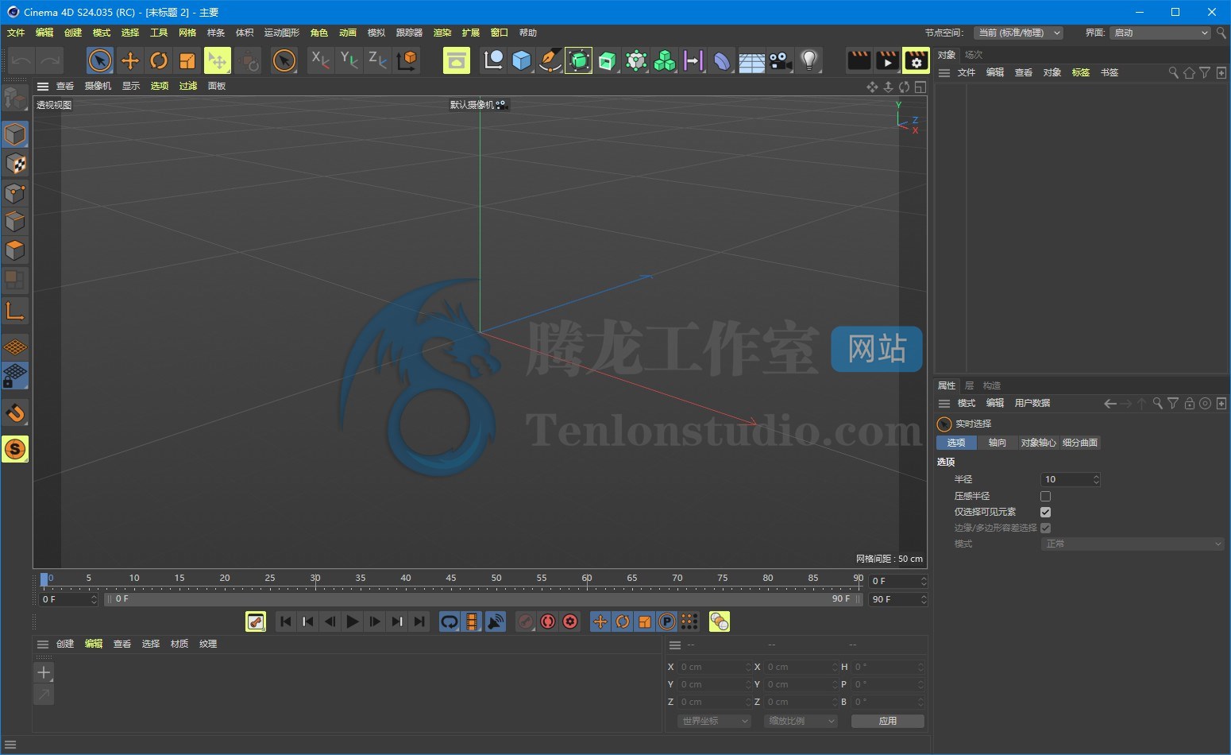
Task: Switch to the 细分曲面 tab
Action: point(1080,443)
